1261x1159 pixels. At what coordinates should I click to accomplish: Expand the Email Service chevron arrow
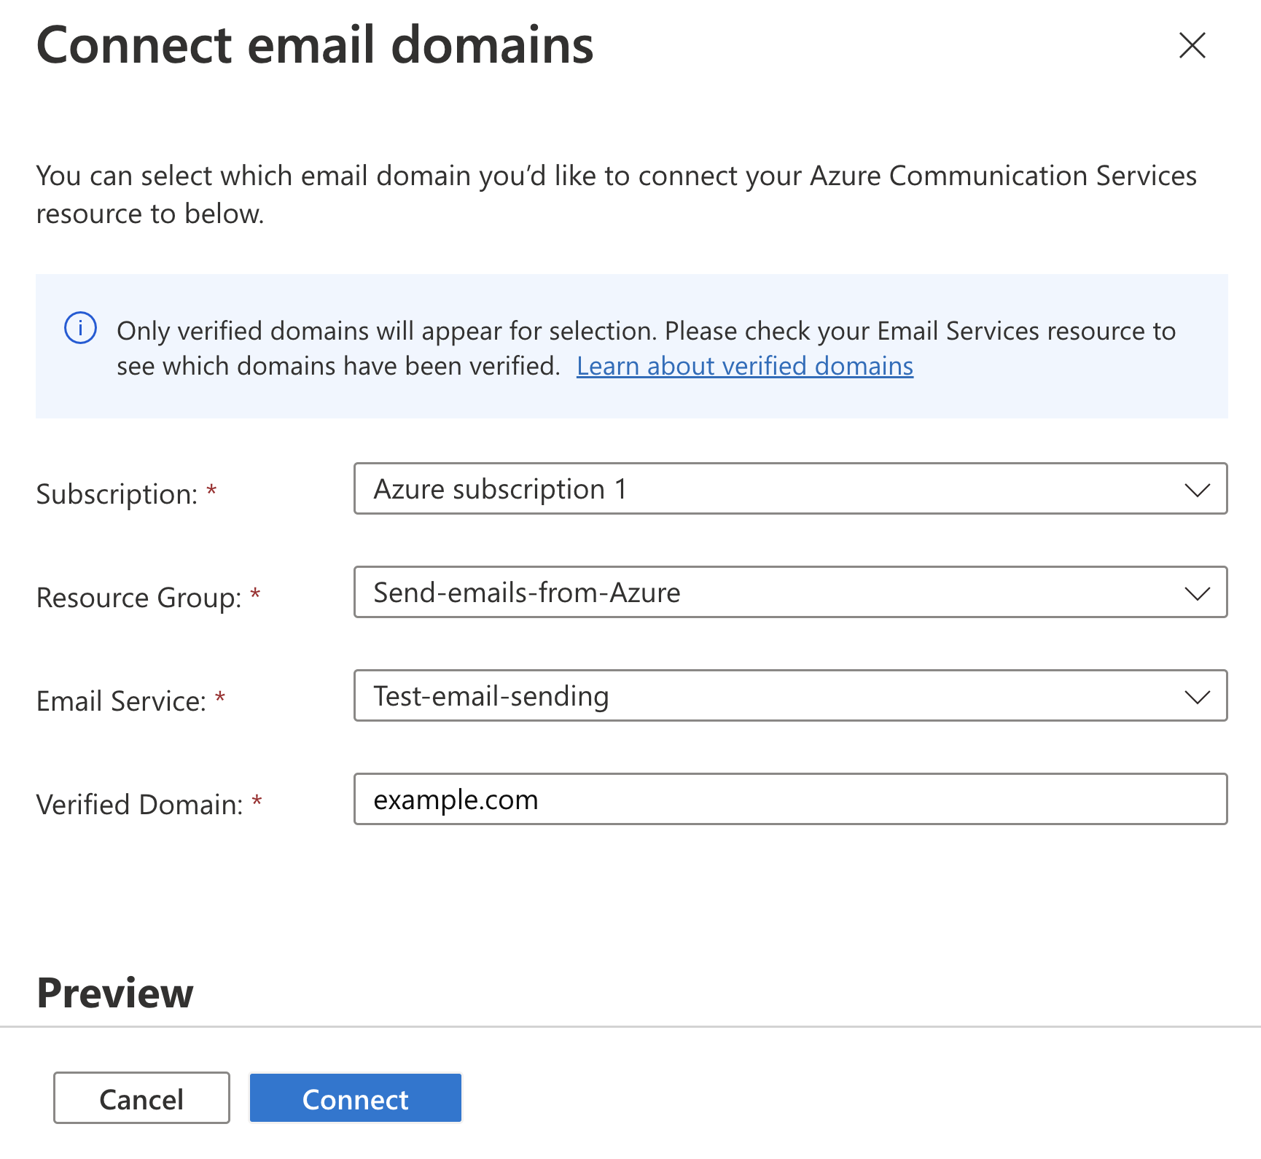[1197, 697]
